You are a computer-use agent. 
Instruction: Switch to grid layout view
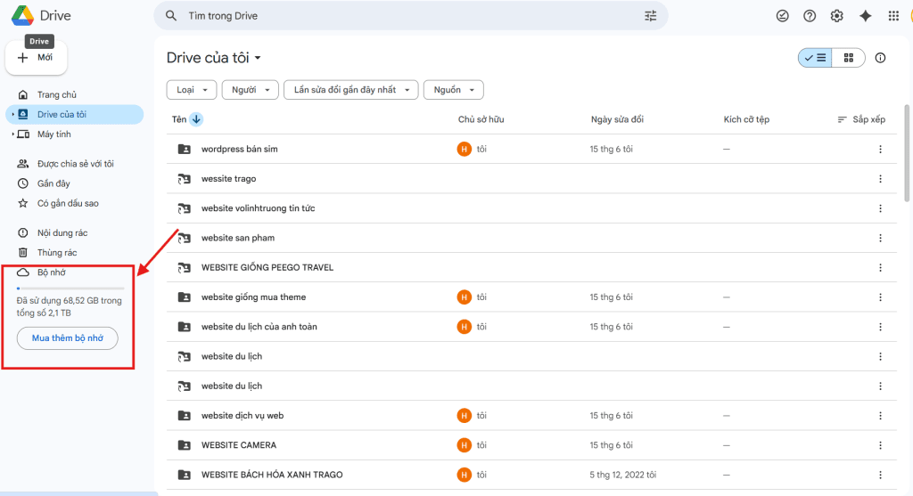click(849, 58)
